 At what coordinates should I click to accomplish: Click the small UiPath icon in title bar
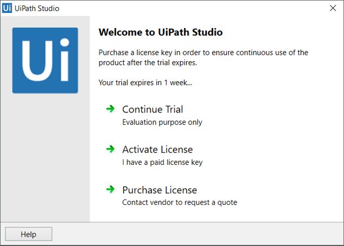7,8
